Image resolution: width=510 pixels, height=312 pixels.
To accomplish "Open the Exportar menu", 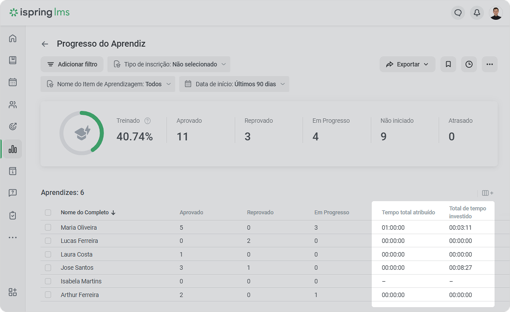I will 407,64.
